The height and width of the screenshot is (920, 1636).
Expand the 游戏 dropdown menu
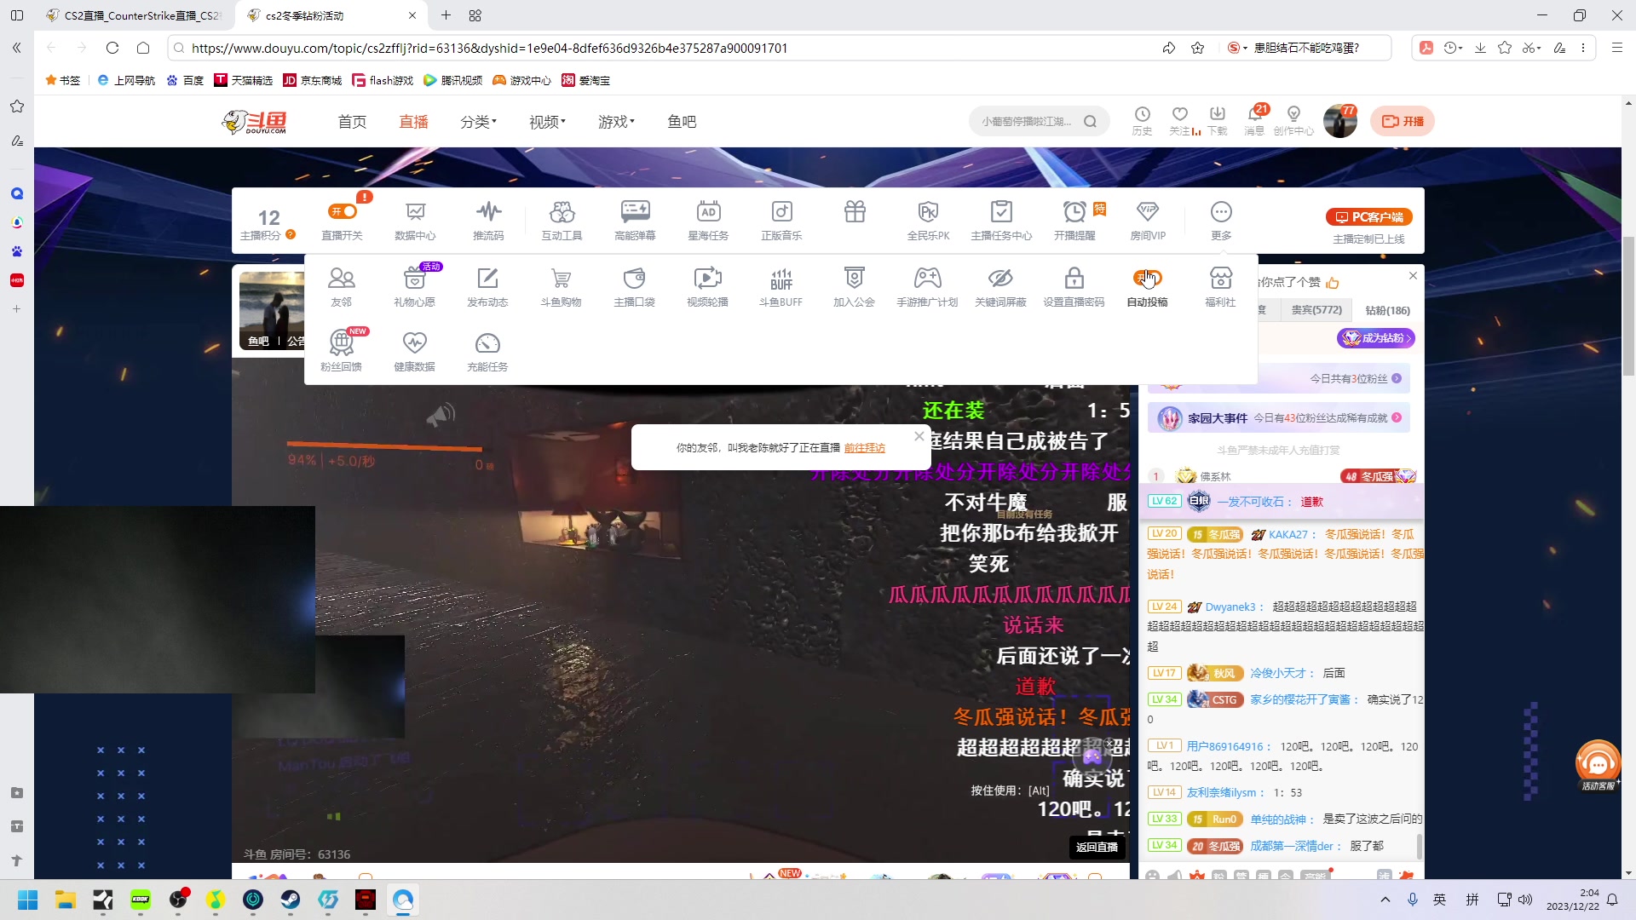click(x=616, y=122)
